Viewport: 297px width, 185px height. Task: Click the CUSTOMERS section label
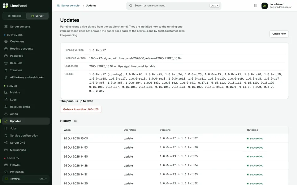15,35
